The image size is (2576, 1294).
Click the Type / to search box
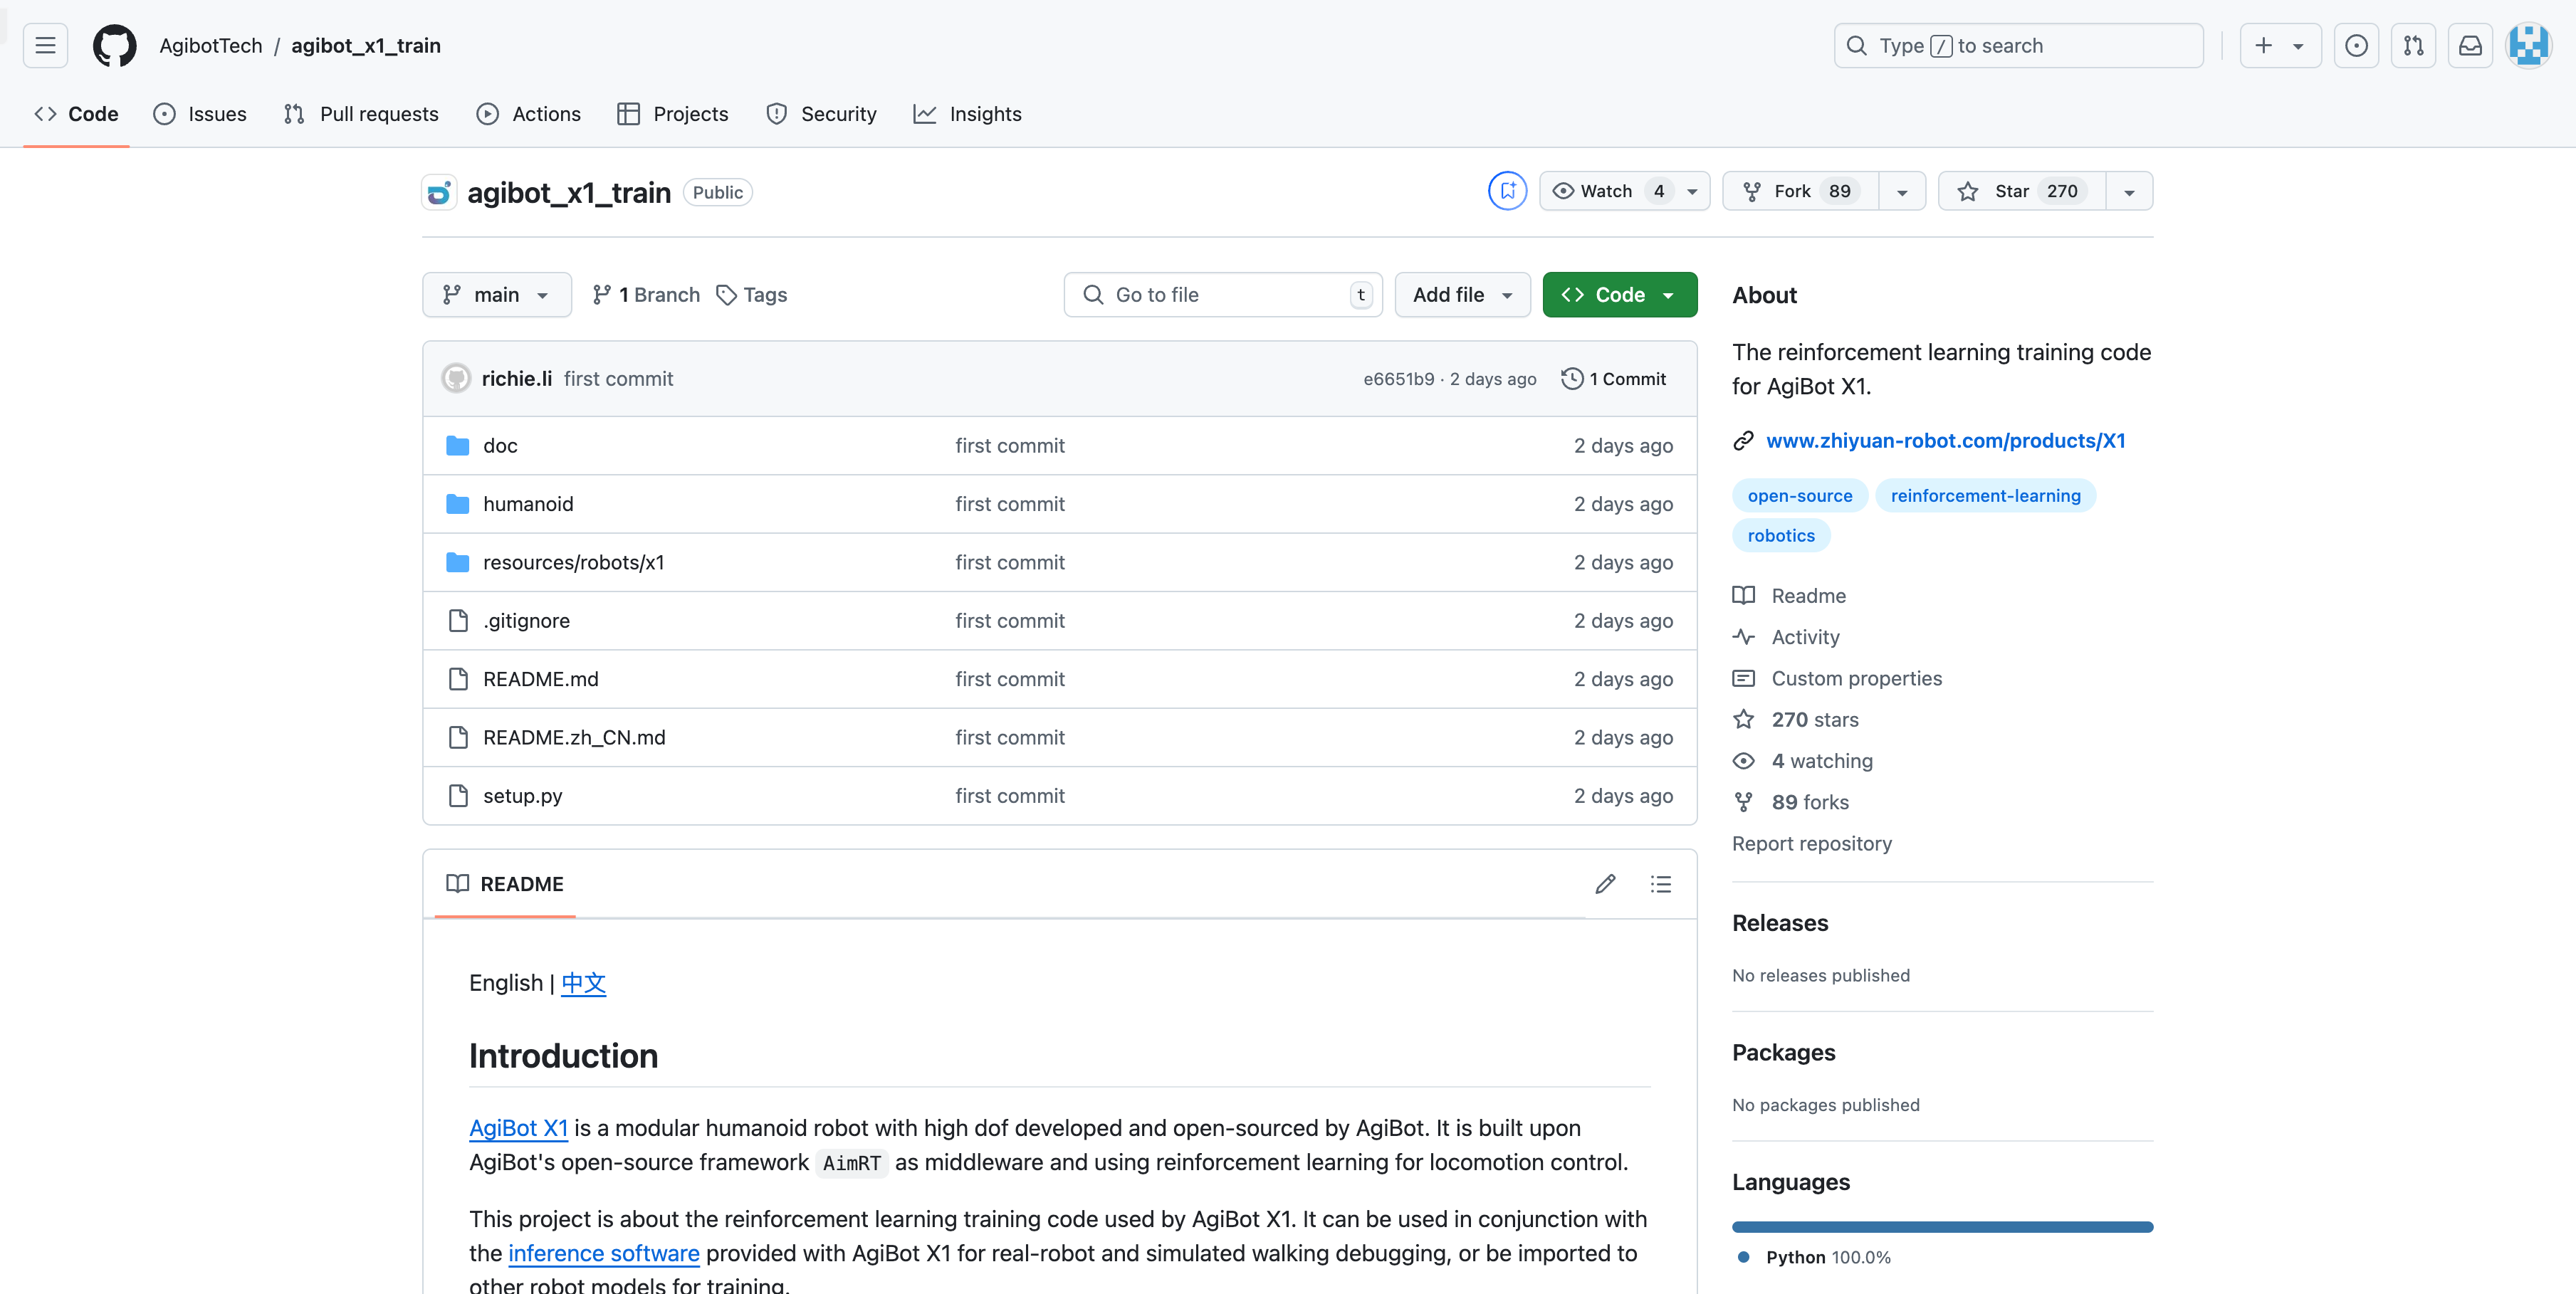point(2018,46)
